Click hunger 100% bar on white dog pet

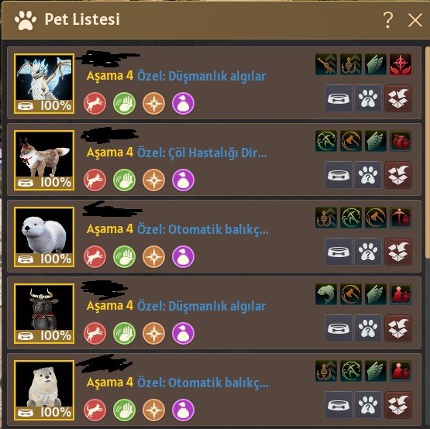44,412
